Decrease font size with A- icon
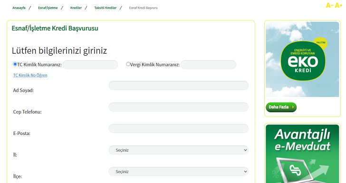 [329, 5]
